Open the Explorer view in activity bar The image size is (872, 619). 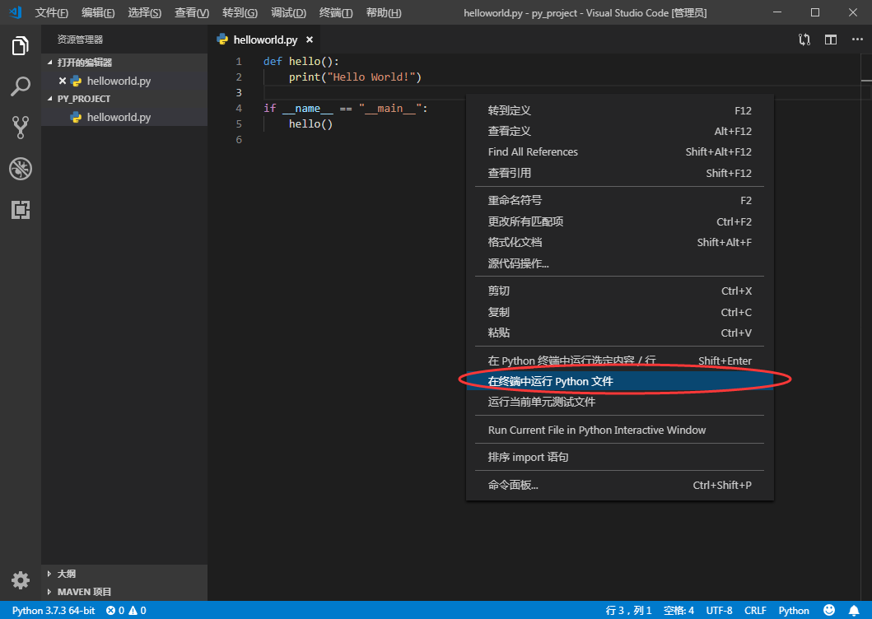20,45
